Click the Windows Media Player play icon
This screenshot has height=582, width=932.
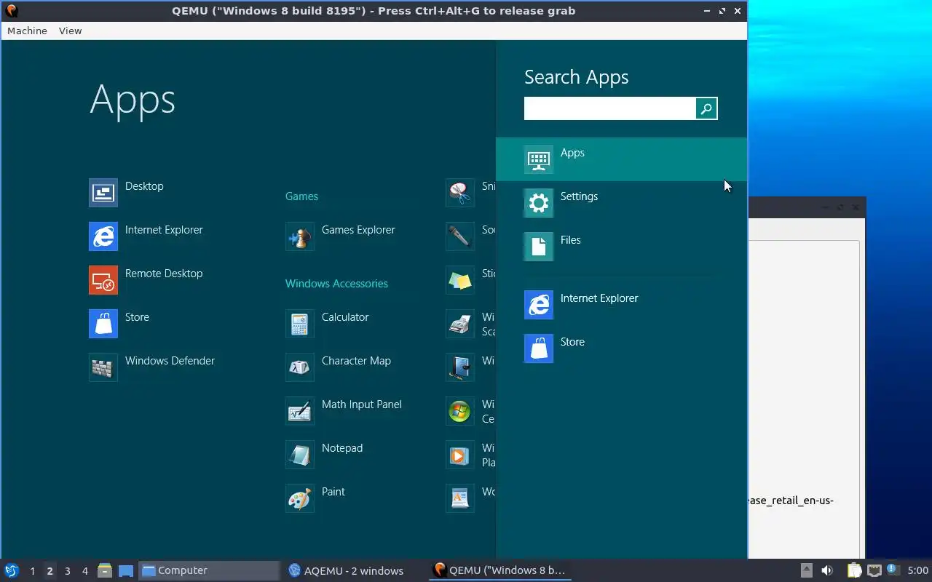[460, 455]
